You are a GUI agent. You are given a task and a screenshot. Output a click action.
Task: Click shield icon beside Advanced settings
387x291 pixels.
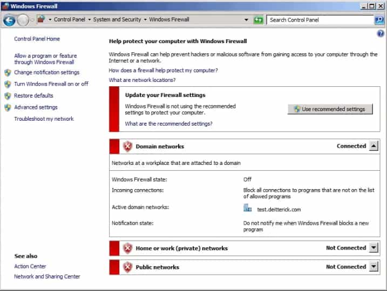tap(8, 107)
